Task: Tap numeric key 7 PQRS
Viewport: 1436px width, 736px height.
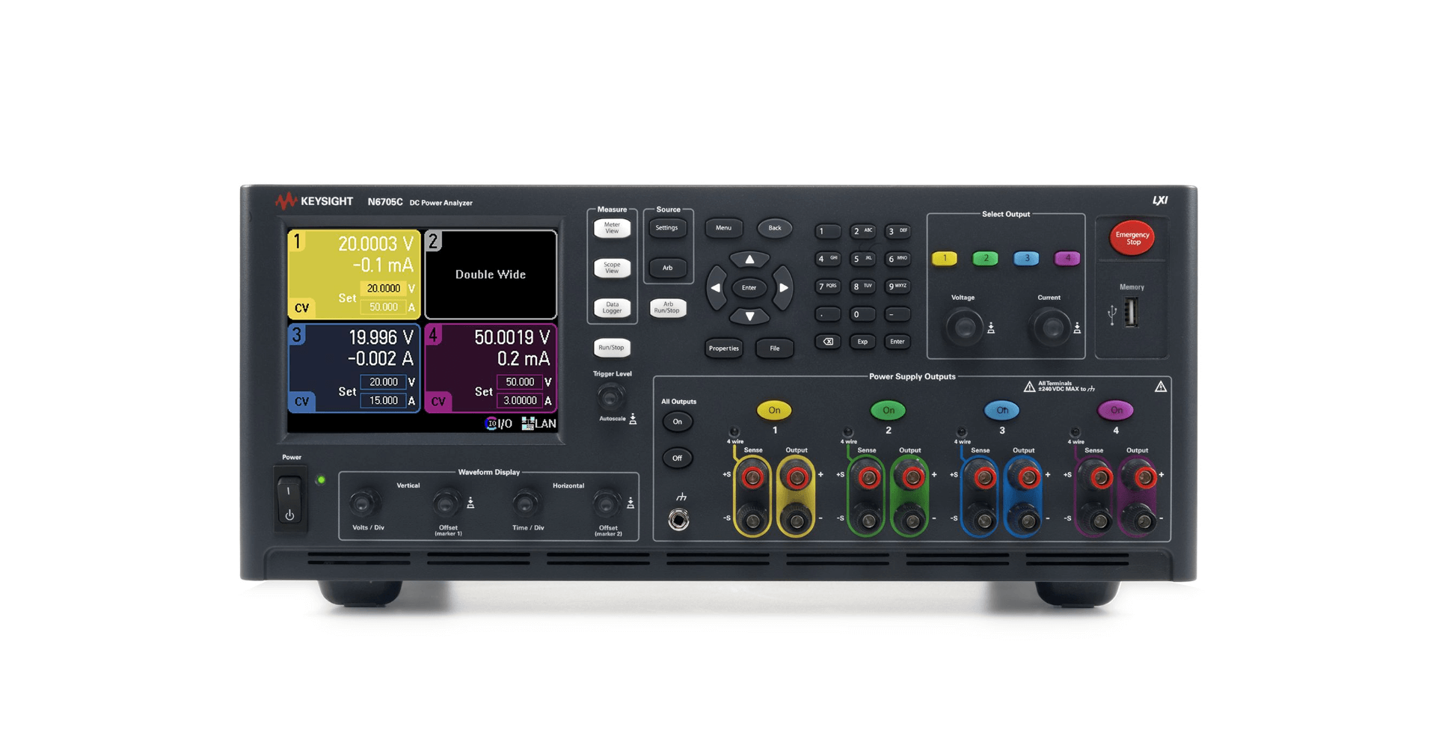Action: pos(827,286)
